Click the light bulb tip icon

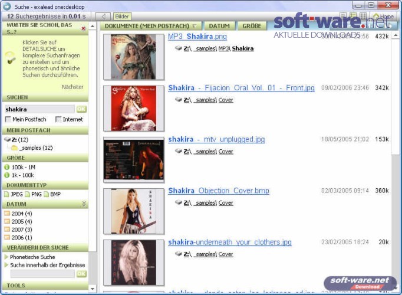pyautogui.click(x=11, y=57)
